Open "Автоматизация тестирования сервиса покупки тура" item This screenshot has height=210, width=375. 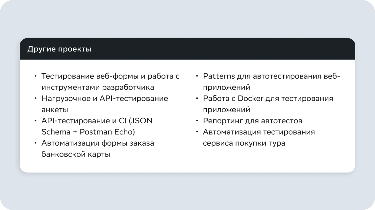click(259, 137)
